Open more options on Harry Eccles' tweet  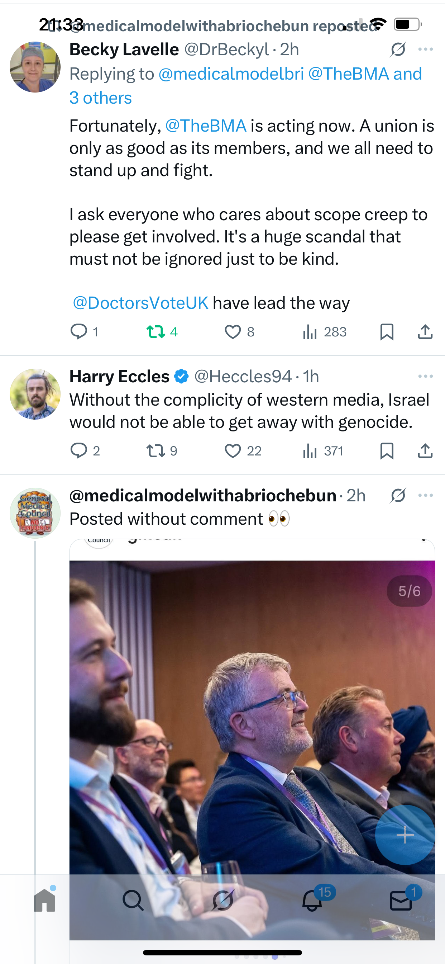coord(426,376)
